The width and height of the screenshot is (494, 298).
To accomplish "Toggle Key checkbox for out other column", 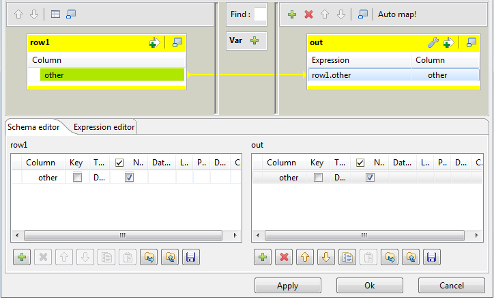I will point(318,178).
